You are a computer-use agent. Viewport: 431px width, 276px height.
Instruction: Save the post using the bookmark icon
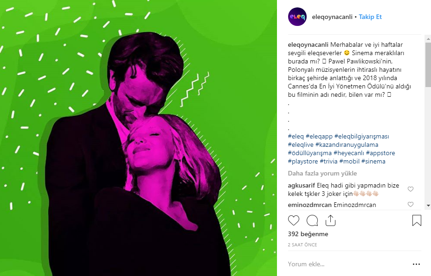click(417, 220)
